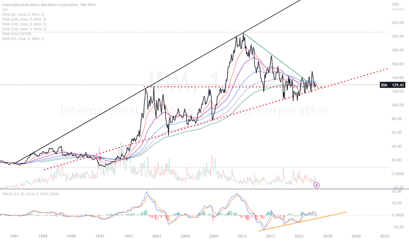Screen dimensions: 409x241
Task: Click the 2009 time axis label
Action: (x=214, y=236)
